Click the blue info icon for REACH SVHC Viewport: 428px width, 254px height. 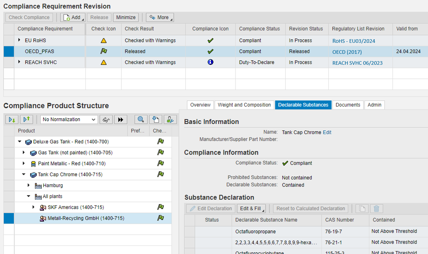point(210,62)
